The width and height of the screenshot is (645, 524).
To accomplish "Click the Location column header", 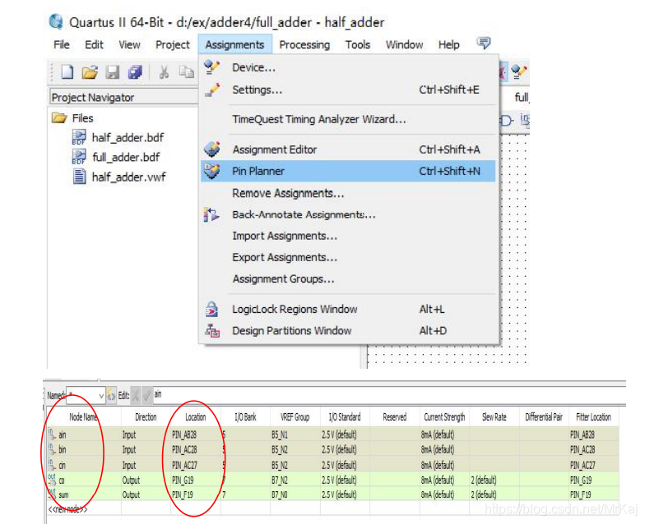I will coord(196,417).
